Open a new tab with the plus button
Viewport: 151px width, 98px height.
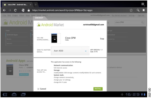[x=36, y=5]
